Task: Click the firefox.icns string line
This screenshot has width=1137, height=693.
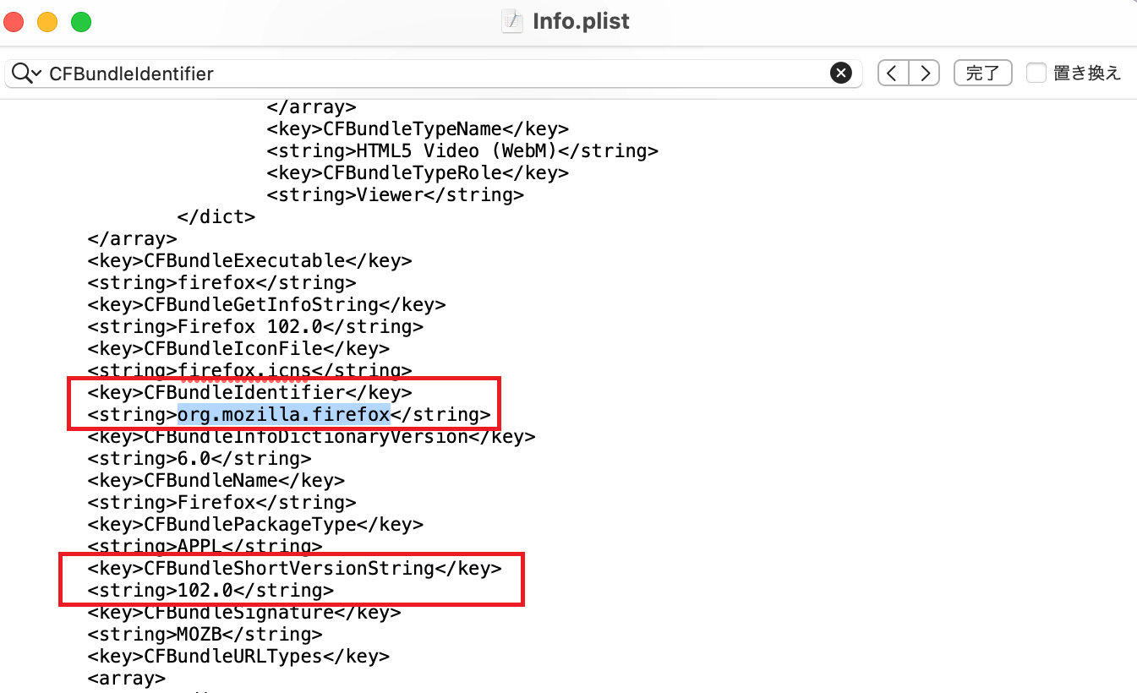Action: (249, 371)
